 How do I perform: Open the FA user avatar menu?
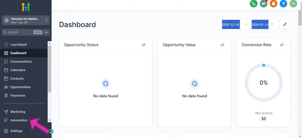[x=293, y=4]
